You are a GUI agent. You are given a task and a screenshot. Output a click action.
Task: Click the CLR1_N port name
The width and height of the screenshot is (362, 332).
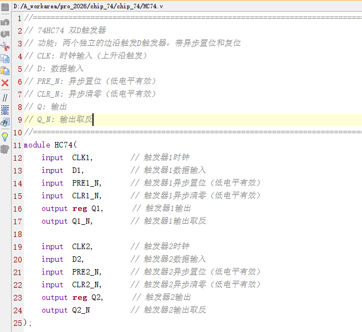(x=86, y=196)
